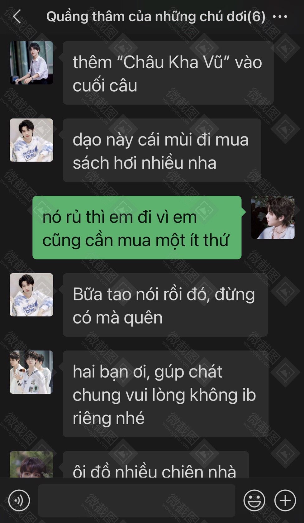Select the green 'nó rủ thì em đi' message
The image size is (304, 523).
coord(137,228)
